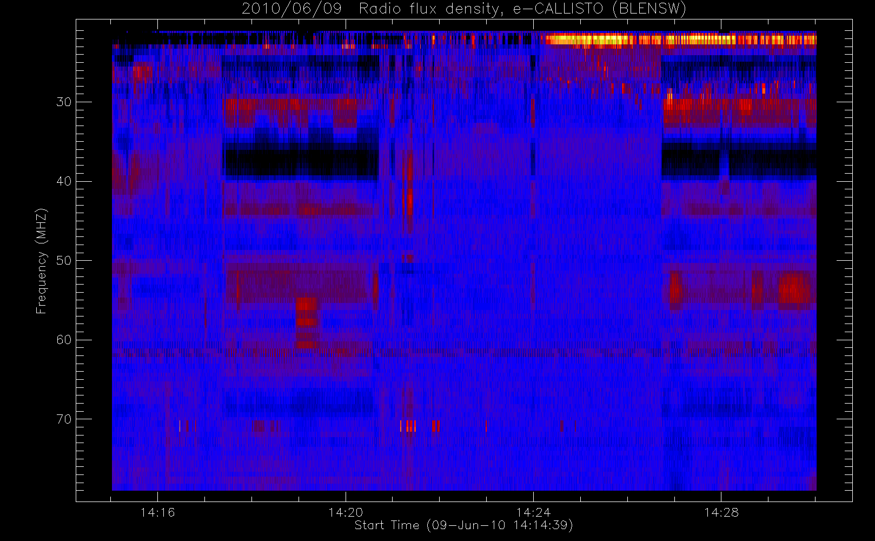Click the 14:28 time tick label
The width and height of the screenshot is (875, 541).
(x=721, y=512)
